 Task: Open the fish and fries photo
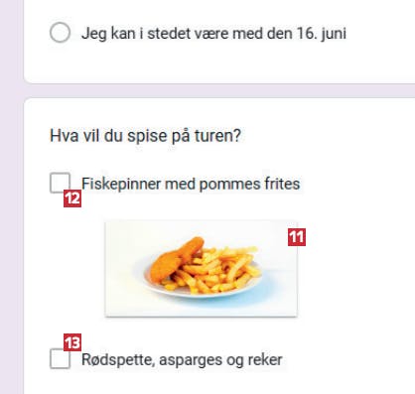click(201, 269)
